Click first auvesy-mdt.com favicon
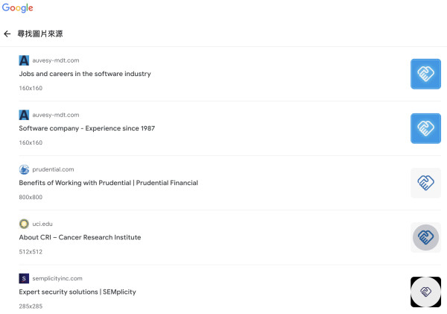This screenshot has height=314, width=447. (x=24, y=60)
